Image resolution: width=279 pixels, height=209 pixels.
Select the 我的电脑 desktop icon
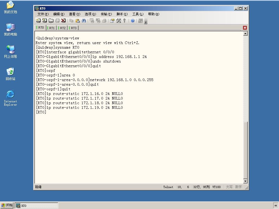pos(11,29)
